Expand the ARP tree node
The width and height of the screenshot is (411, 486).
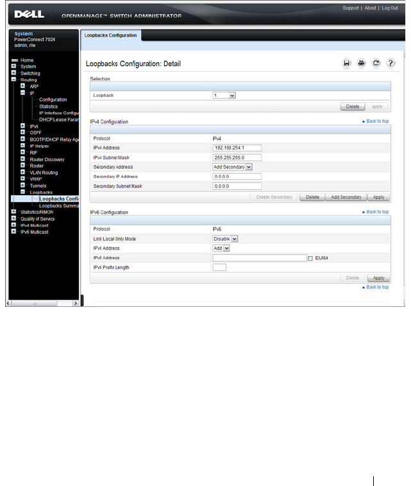(22, 86)
